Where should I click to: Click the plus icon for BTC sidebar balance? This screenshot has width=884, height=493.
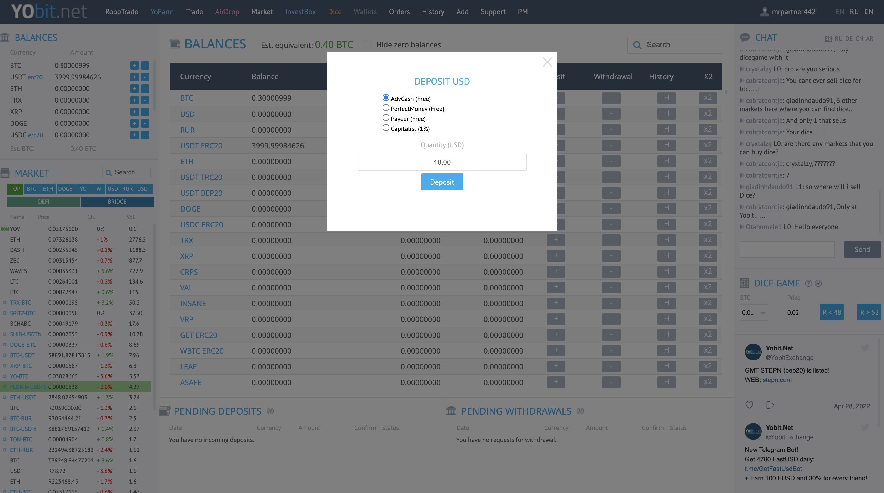tap(134, 66)
